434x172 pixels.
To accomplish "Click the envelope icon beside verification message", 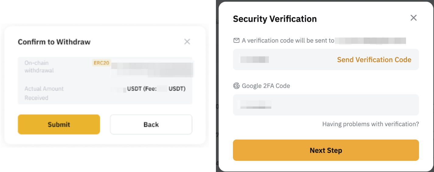I will tap(236, 40).
